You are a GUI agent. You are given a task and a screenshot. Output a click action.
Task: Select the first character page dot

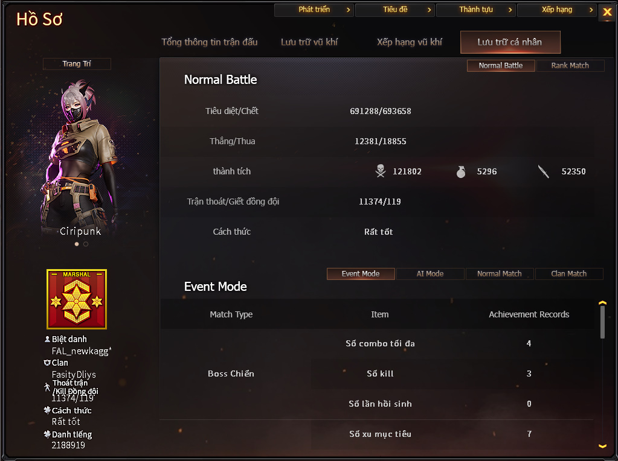(77, 244)
